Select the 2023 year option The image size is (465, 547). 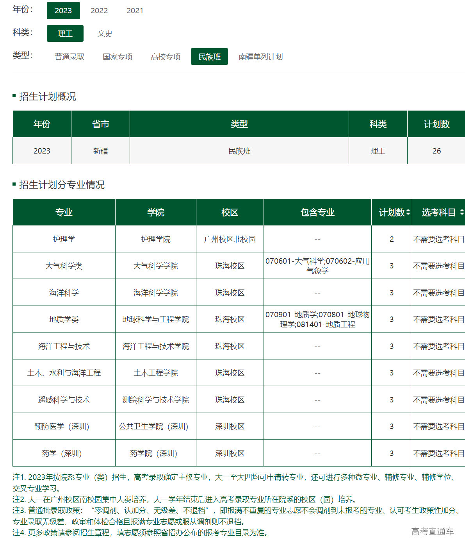point(63,11)
